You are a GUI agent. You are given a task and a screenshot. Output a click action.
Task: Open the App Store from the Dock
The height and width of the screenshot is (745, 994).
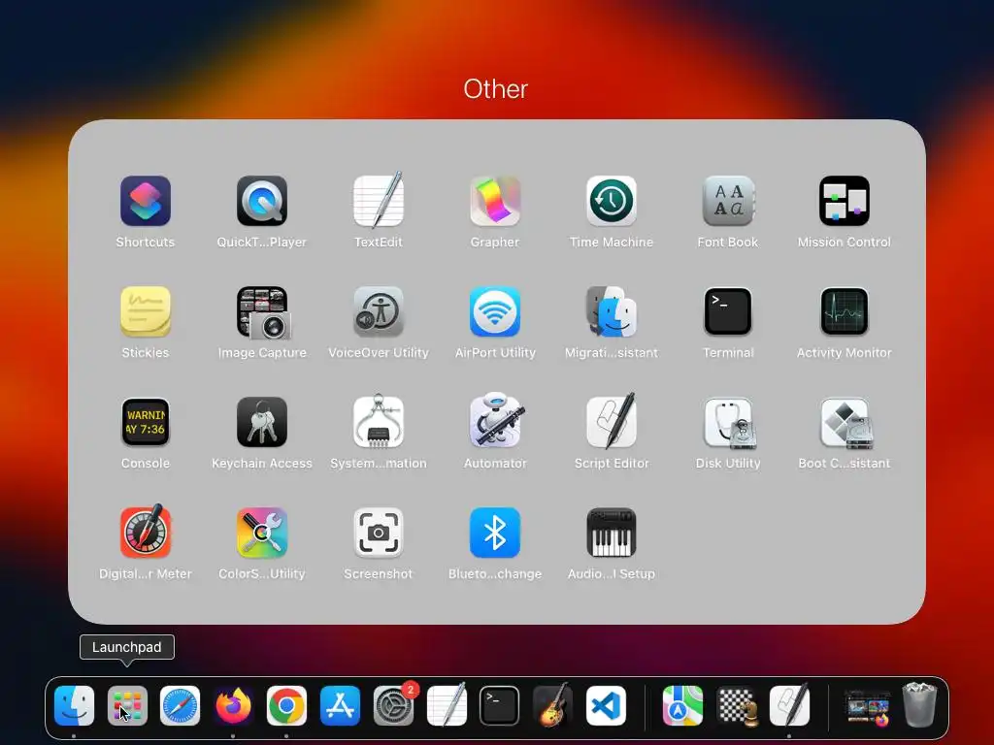pos(340,705)
